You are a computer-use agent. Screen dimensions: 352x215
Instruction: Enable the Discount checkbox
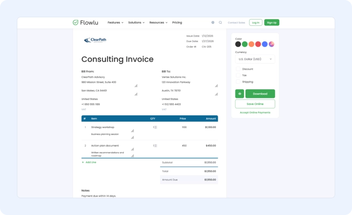click(x=238, y=69)
